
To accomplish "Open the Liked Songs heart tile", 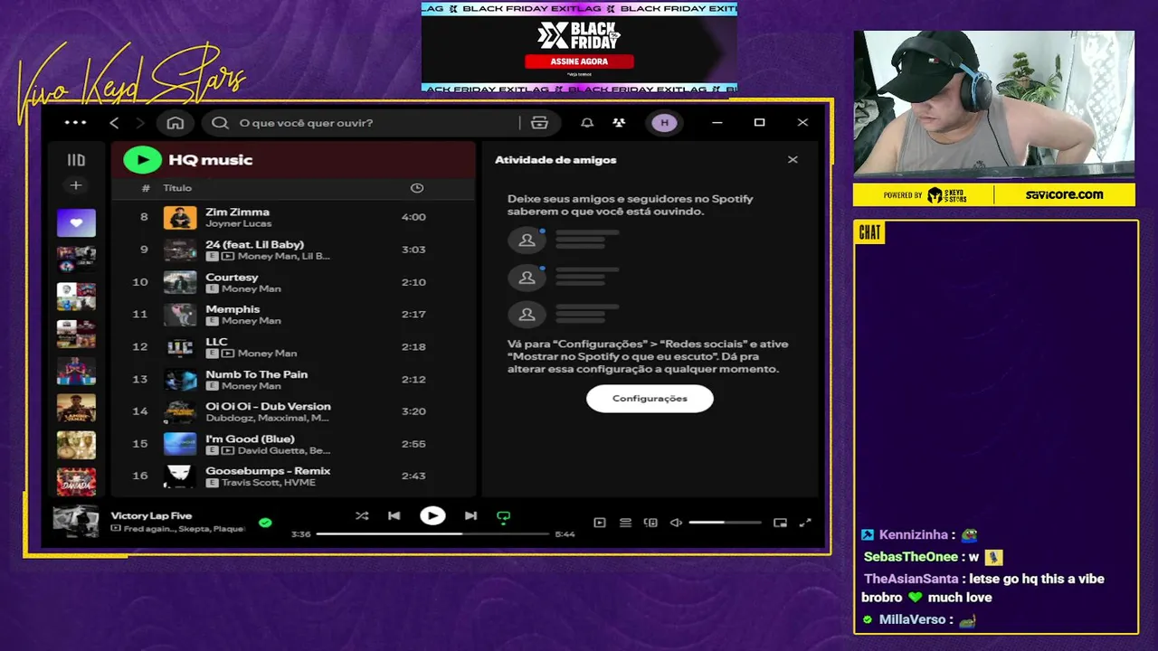I will pos(76,222).
